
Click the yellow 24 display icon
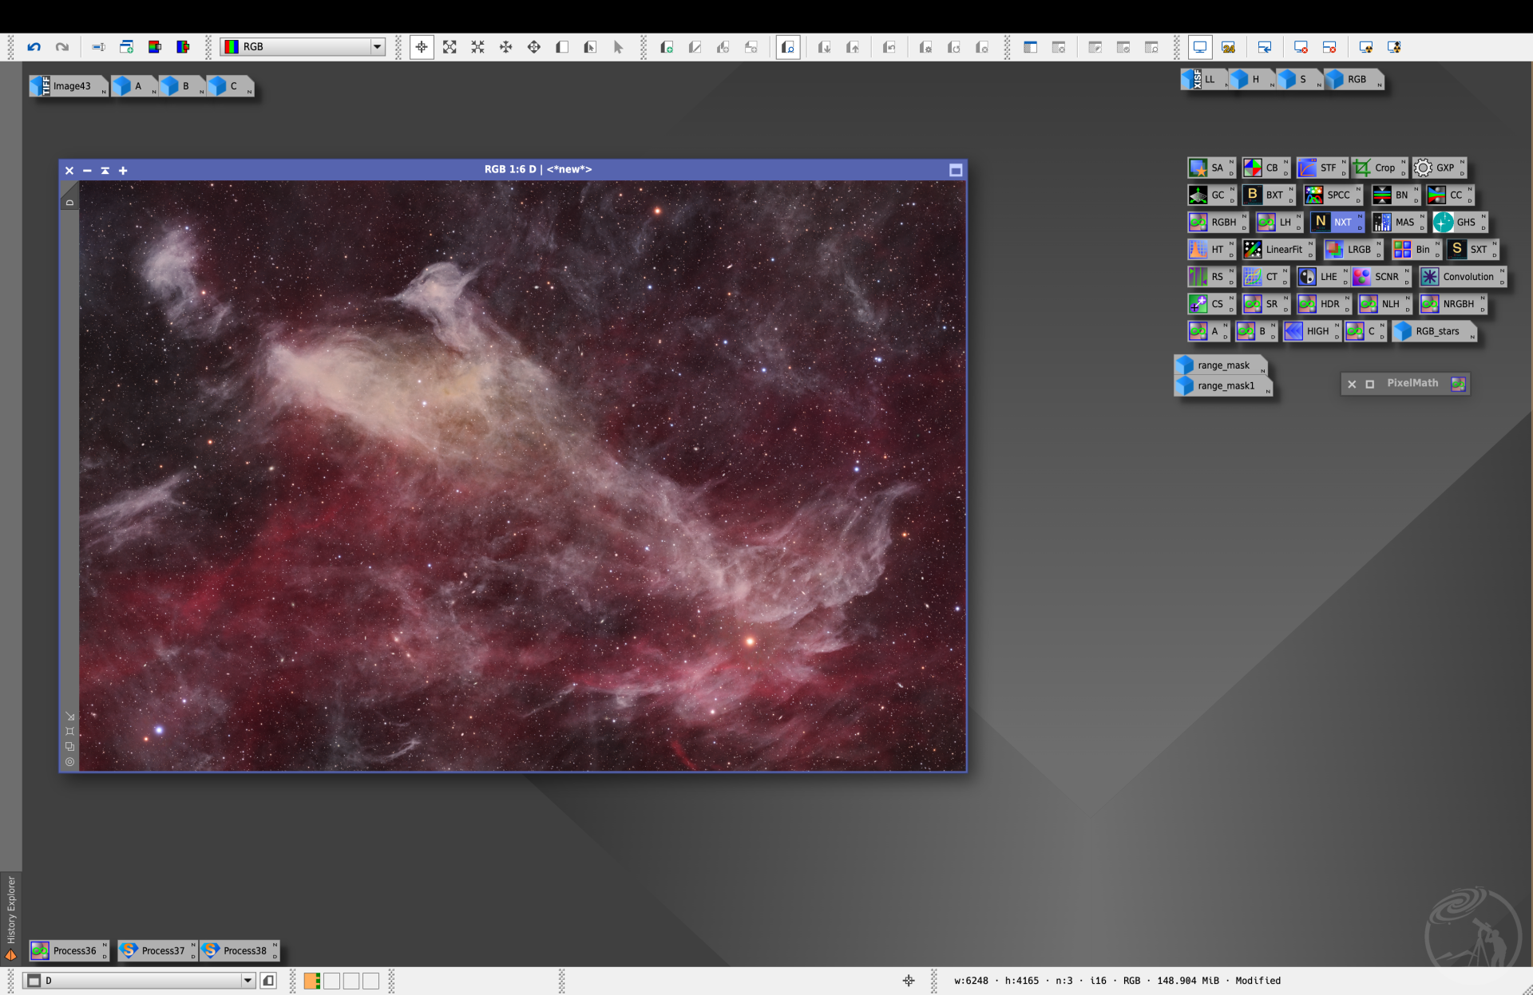coord(1229,47)
